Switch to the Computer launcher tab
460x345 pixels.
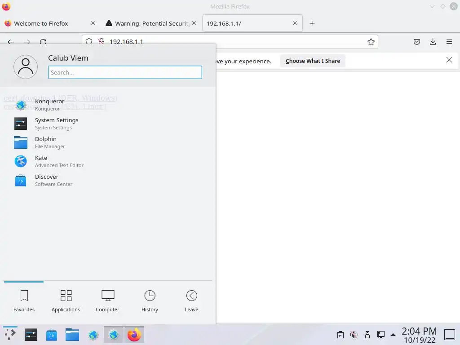point(108,301)
